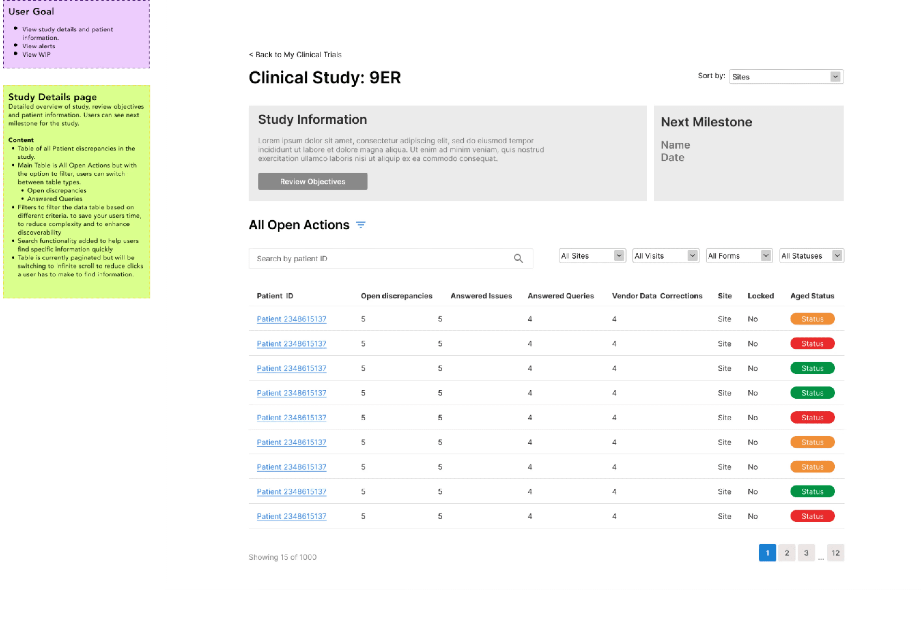Click the Answered Queries column header

pyautogui.click(x=560, y=296)
